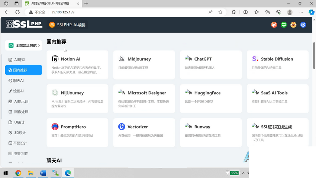316x178 pixels.
Task: Open the favorites list icon
Action: [x=257, y=12]
